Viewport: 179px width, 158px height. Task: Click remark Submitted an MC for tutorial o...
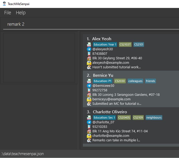[x=117, y=104]
